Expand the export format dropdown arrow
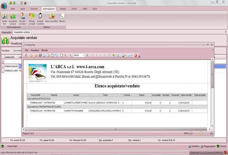The width and height of the screenshot is (228, 155). [126, 55]
